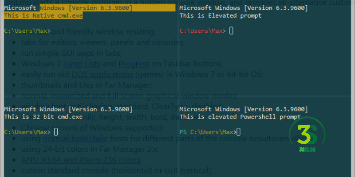Viewport: 355px width, 177px height.
Task: Open the normal/bold/italic link
Action: (x=75, y=139)
